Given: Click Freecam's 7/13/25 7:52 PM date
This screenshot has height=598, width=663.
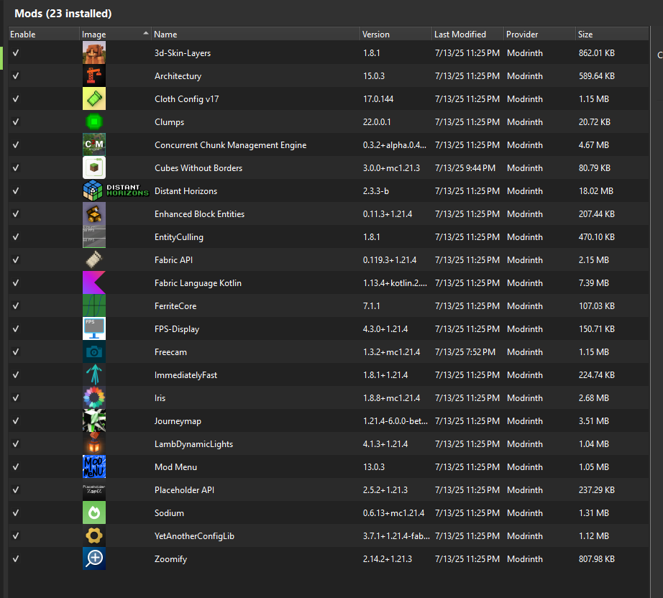Looking at the screenshot, I should pos(465,352).
